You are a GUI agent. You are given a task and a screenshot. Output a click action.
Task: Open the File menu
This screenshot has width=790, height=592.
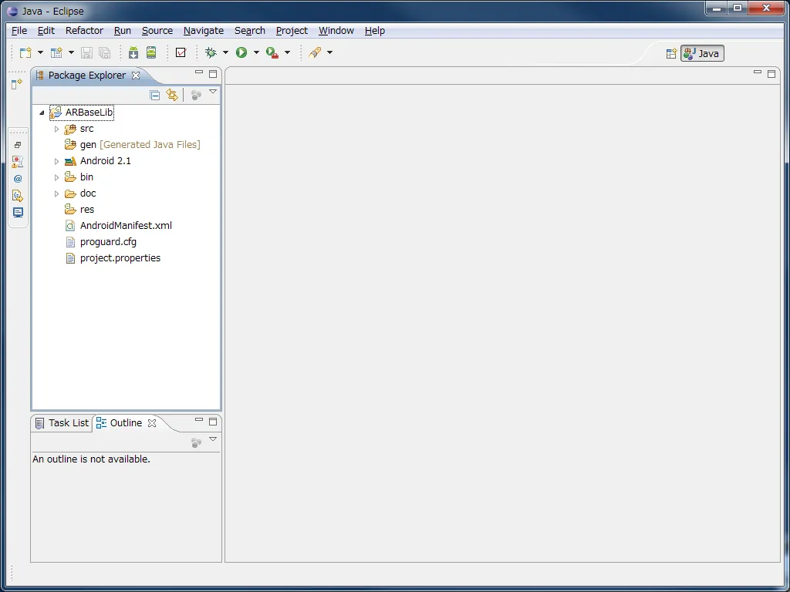click(x=19, y=31)
